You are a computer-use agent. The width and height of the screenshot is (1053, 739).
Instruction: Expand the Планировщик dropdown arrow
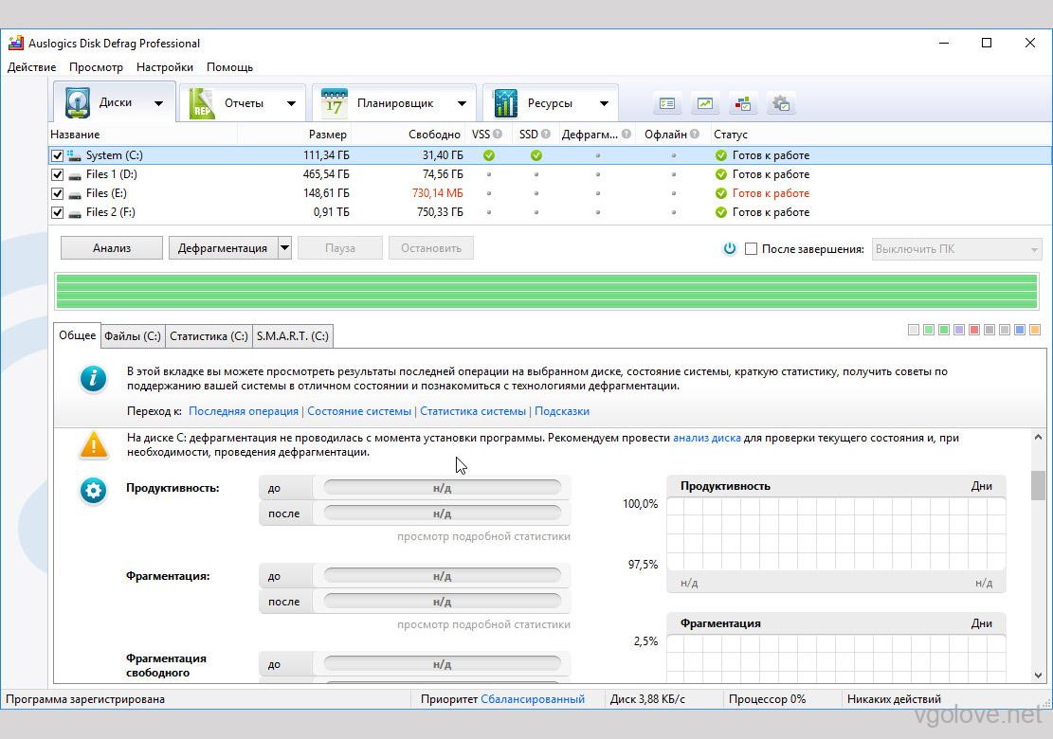click(462, 103)
